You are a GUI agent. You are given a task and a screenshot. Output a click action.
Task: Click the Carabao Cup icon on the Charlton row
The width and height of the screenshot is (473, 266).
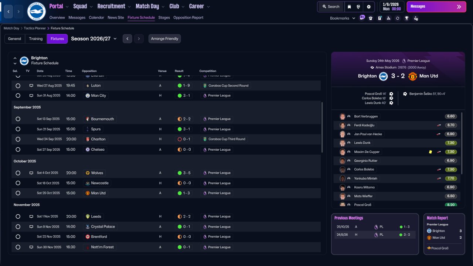click(205, 139)
